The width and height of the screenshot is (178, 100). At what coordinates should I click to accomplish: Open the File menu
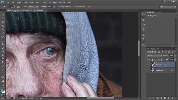click(8, 2)
